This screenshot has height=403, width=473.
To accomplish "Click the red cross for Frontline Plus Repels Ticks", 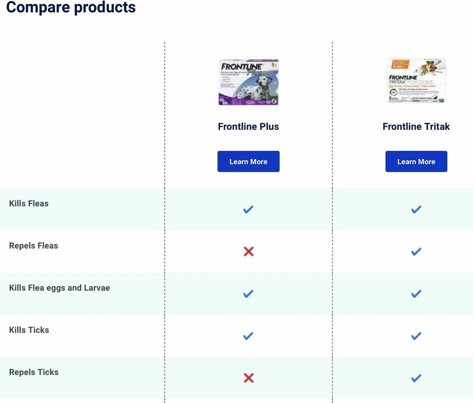I will point(248,378).
